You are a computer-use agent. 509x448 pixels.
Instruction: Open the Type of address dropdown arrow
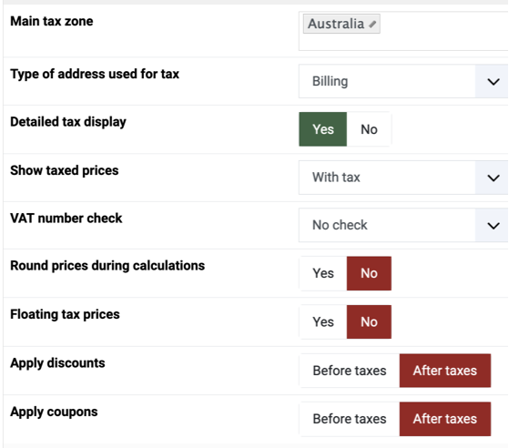pyautogui.click(x=494, y=81)
